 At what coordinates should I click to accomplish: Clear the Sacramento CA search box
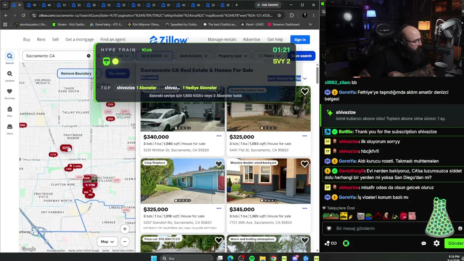tap(88, 56)
